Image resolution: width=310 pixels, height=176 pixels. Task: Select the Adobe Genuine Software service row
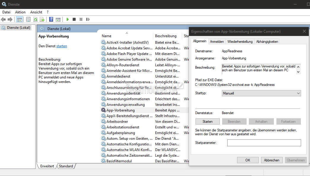point(144,59)
